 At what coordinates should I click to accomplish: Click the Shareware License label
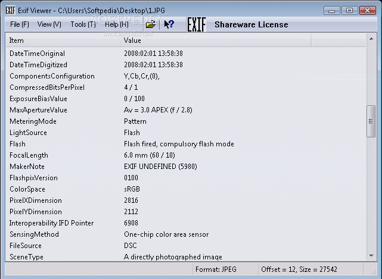point(251,24)
